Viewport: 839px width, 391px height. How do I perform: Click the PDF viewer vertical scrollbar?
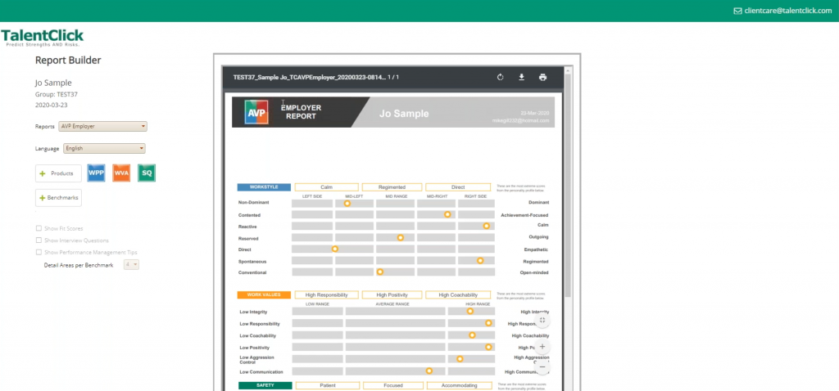[569, 188]
